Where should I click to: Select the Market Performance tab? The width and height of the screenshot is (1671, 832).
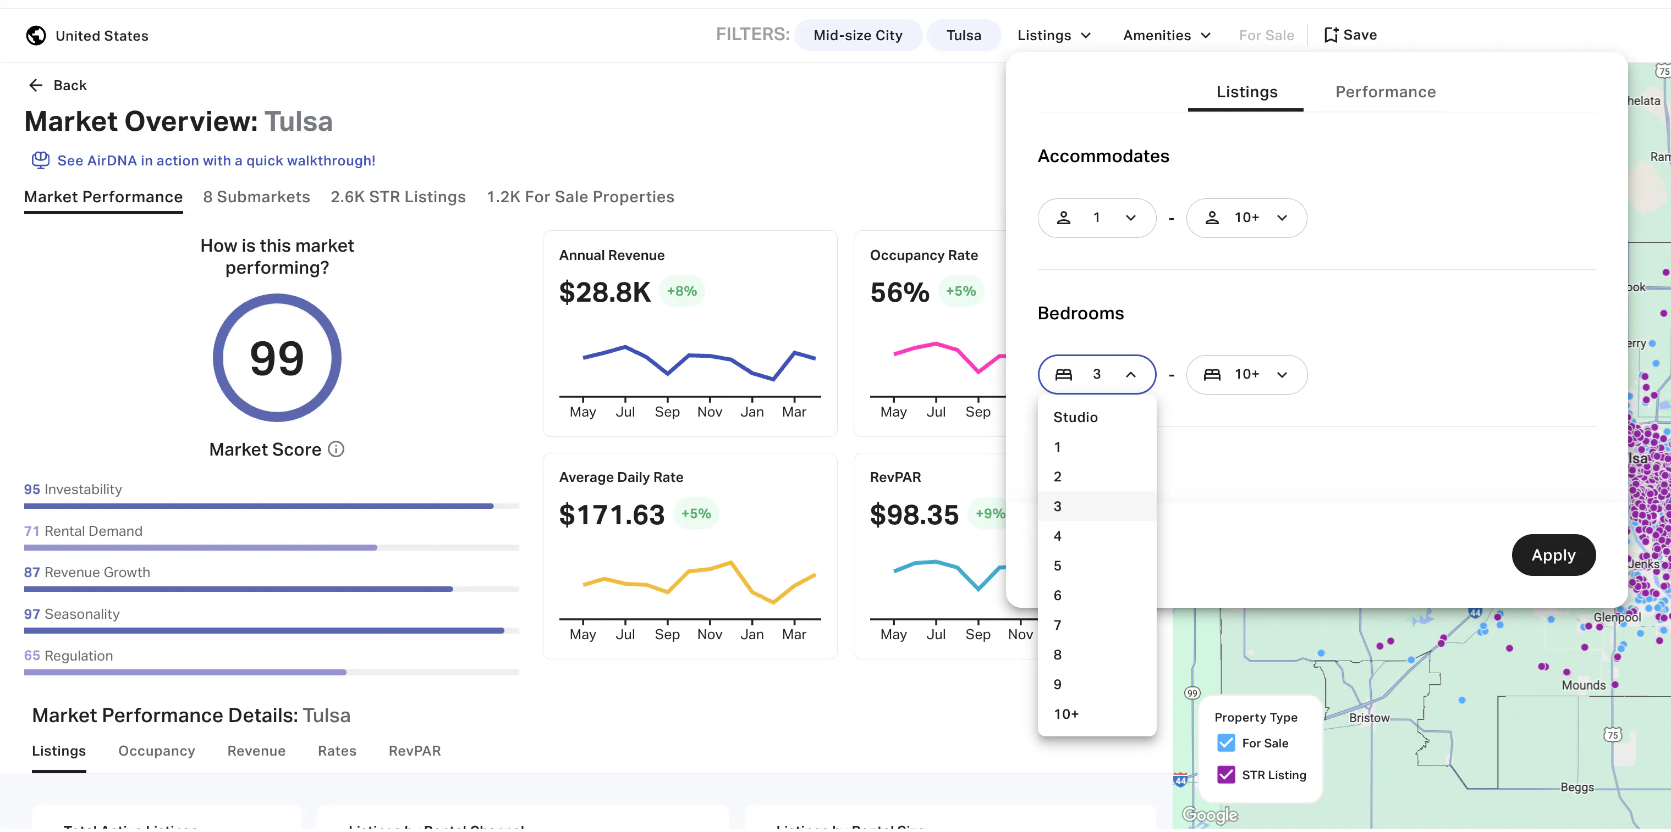click(x=103, y=198)
